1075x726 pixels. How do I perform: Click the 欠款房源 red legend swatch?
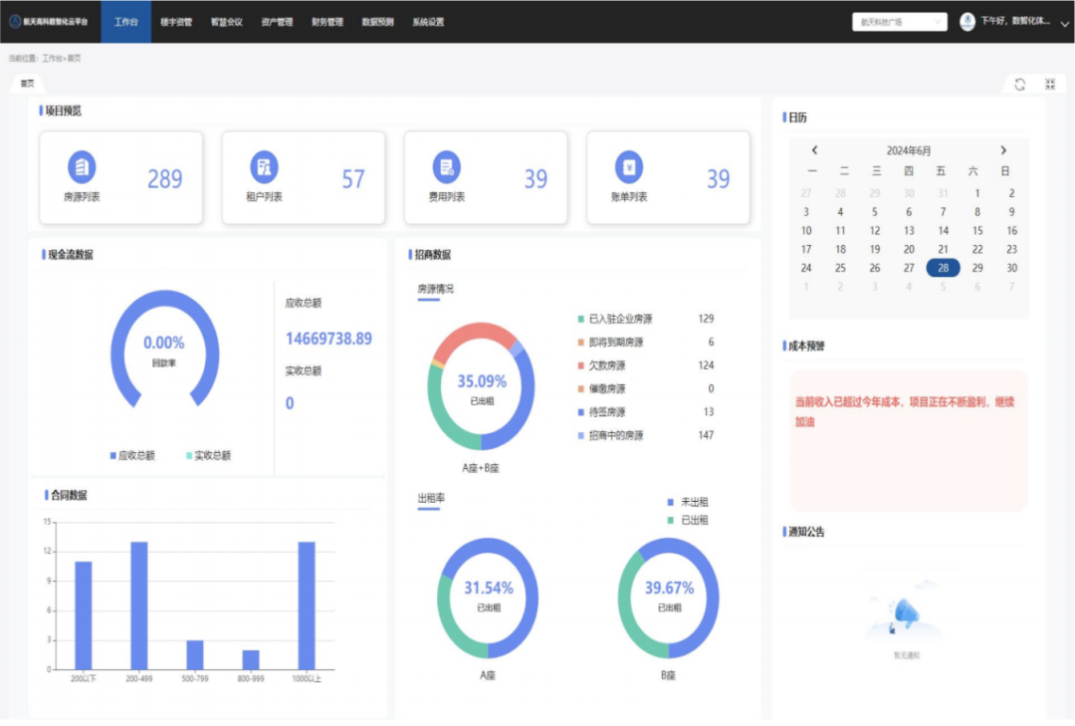tap(580, 365)
